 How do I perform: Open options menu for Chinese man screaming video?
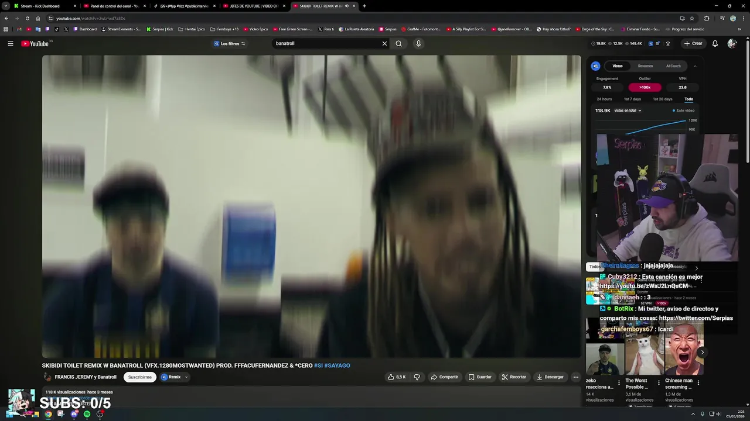pyautogui.click(x=698, y=384)
